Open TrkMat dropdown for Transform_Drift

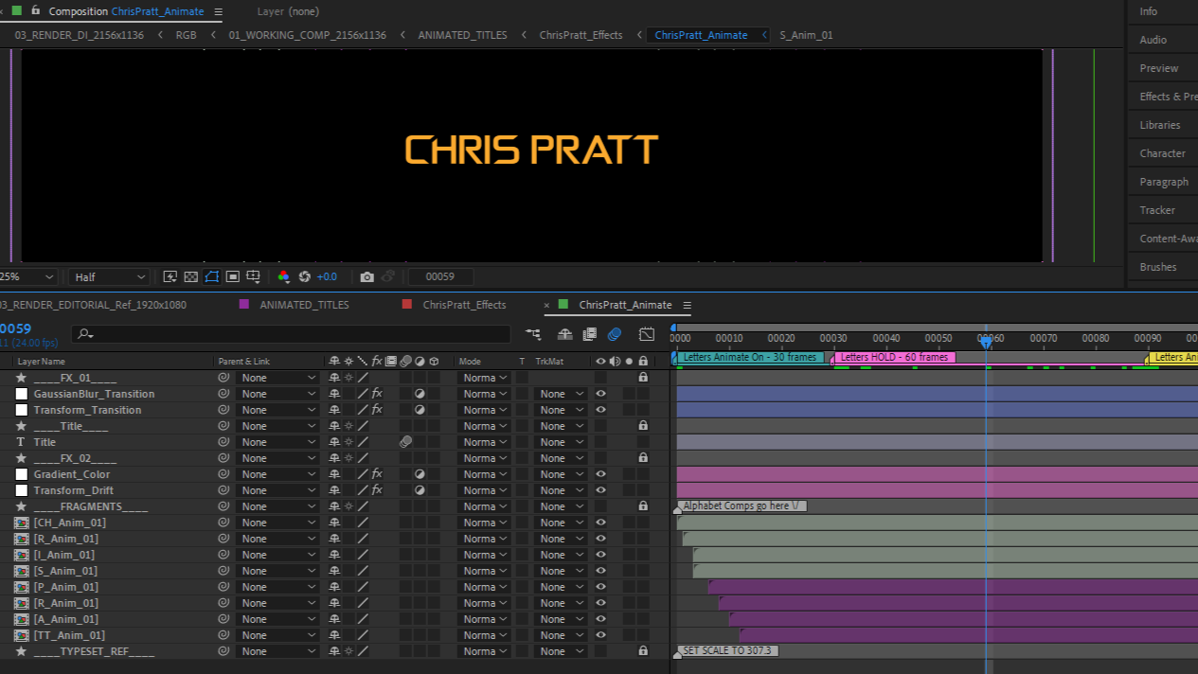click(x=561, y=490)
